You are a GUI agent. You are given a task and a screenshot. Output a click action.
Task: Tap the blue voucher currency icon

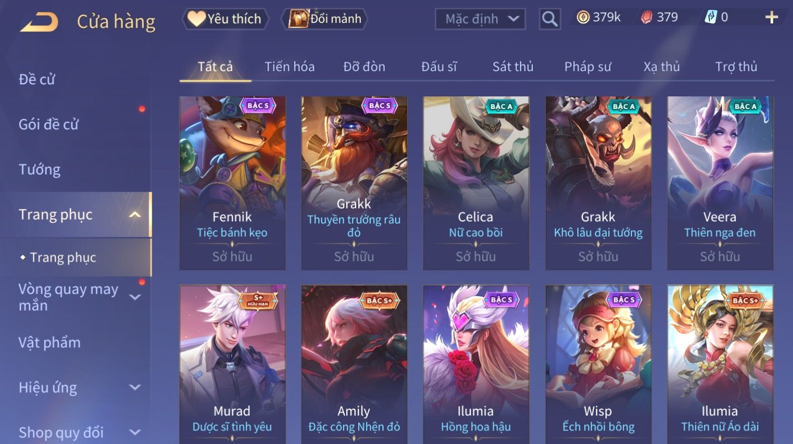(x=711, y=17)
